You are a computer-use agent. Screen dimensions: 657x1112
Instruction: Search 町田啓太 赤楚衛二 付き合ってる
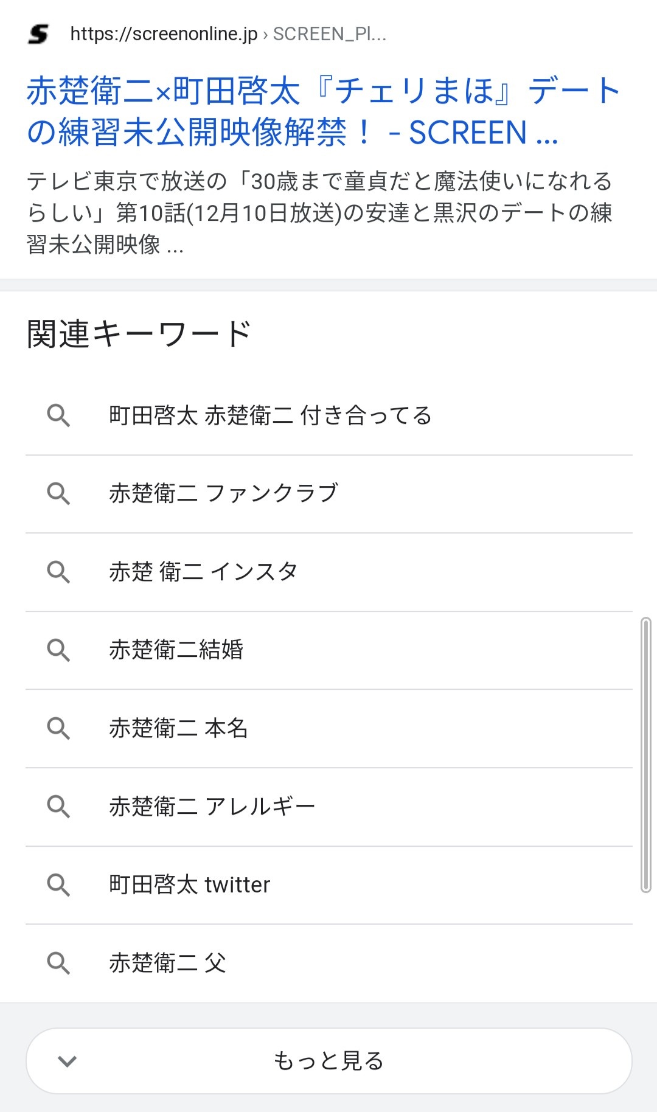pyautogui.click(x=329, y=415)
